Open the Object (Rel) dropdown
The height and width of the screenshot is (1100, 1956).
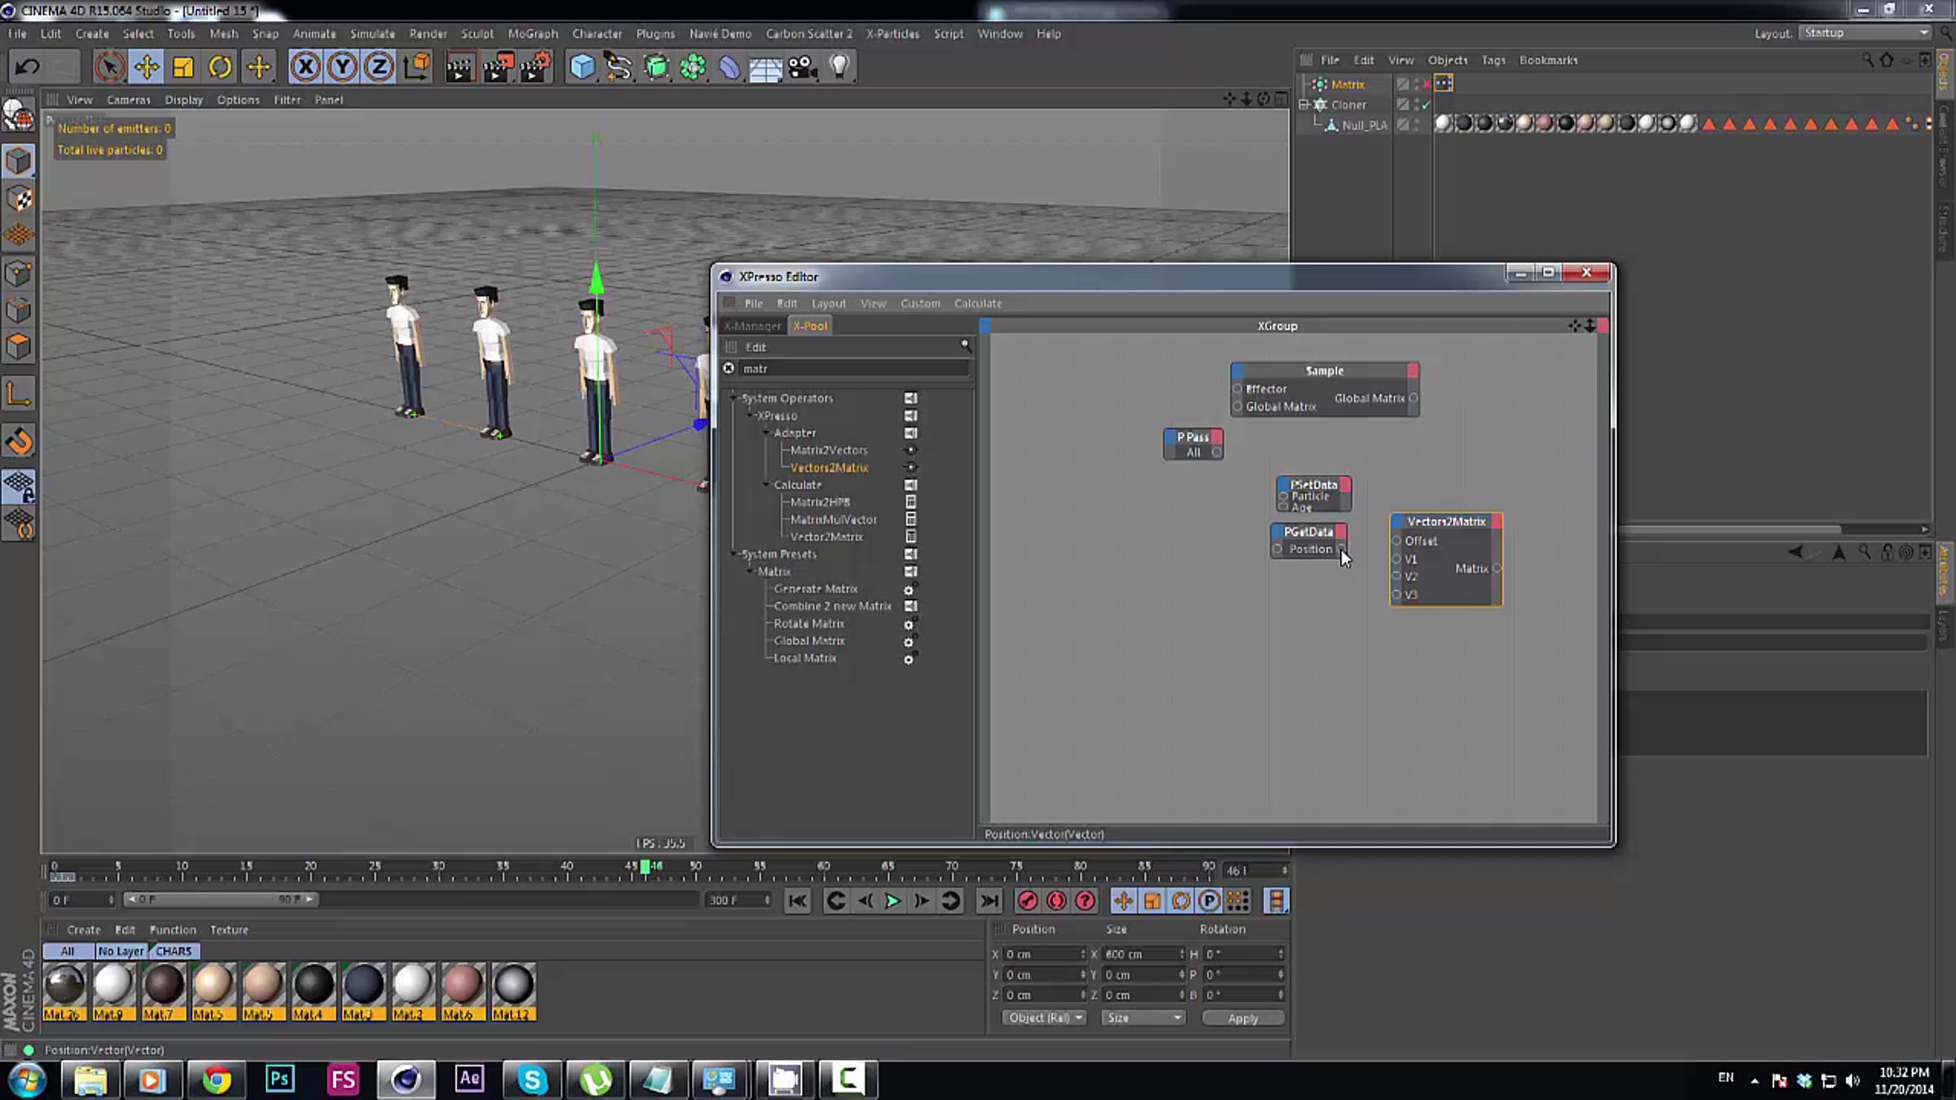[x=1044, y=1018]
